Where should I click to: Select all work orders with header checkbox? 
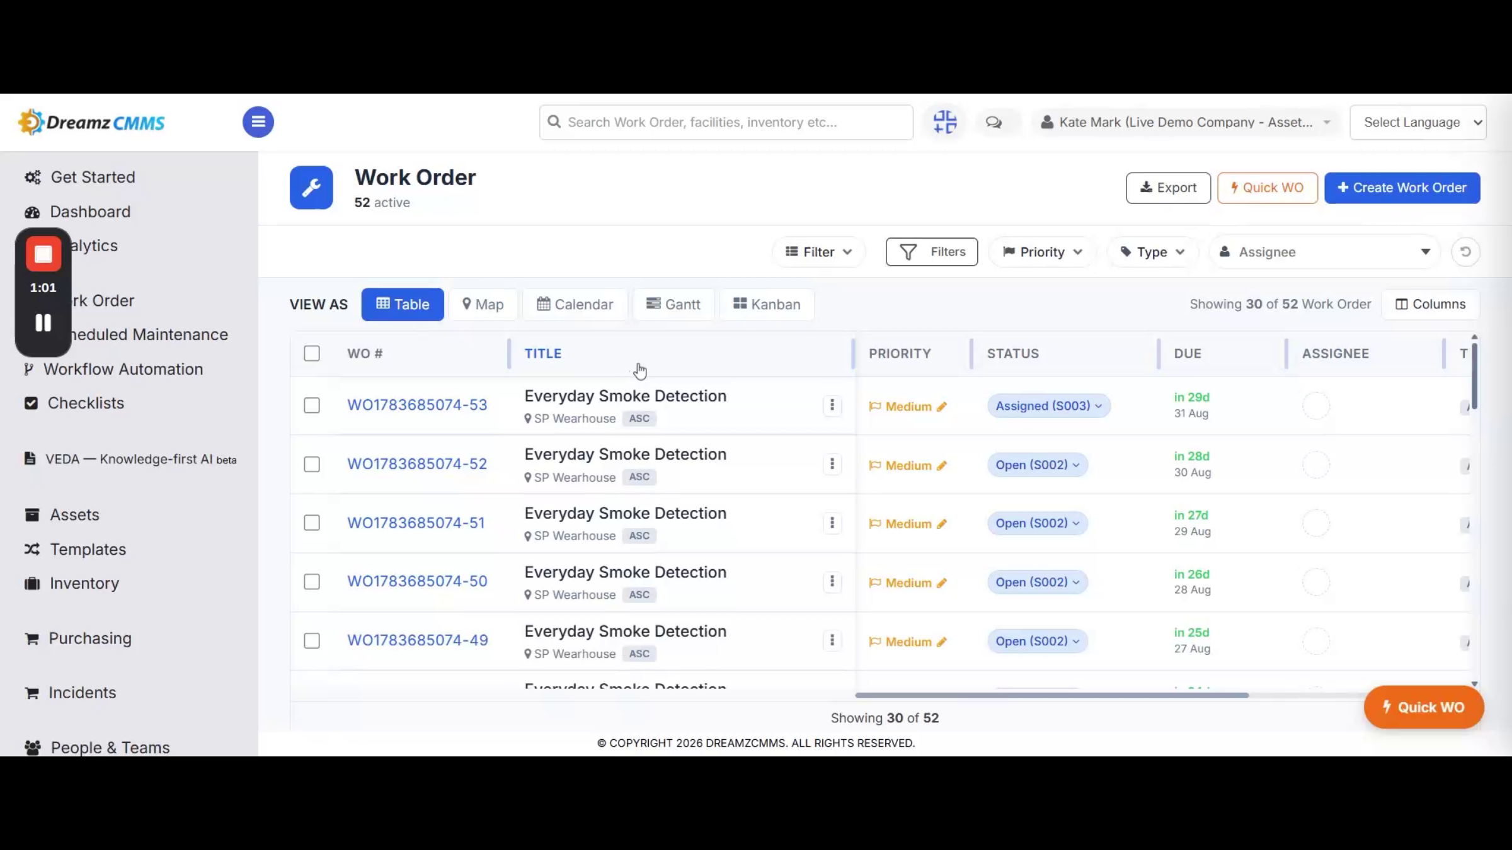tap(312, 353)
